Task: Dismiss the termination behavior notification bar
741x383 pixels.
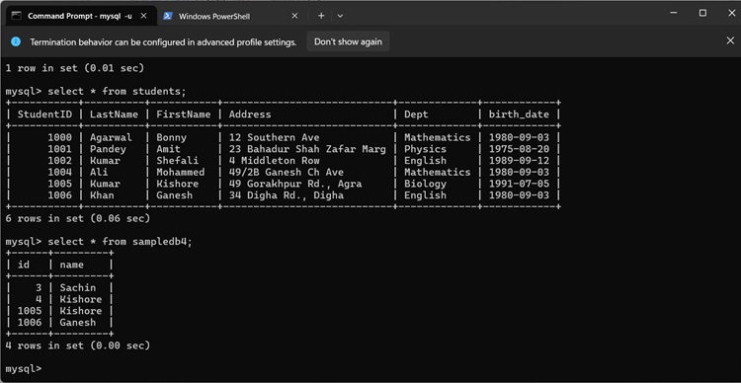Action: 730,41
